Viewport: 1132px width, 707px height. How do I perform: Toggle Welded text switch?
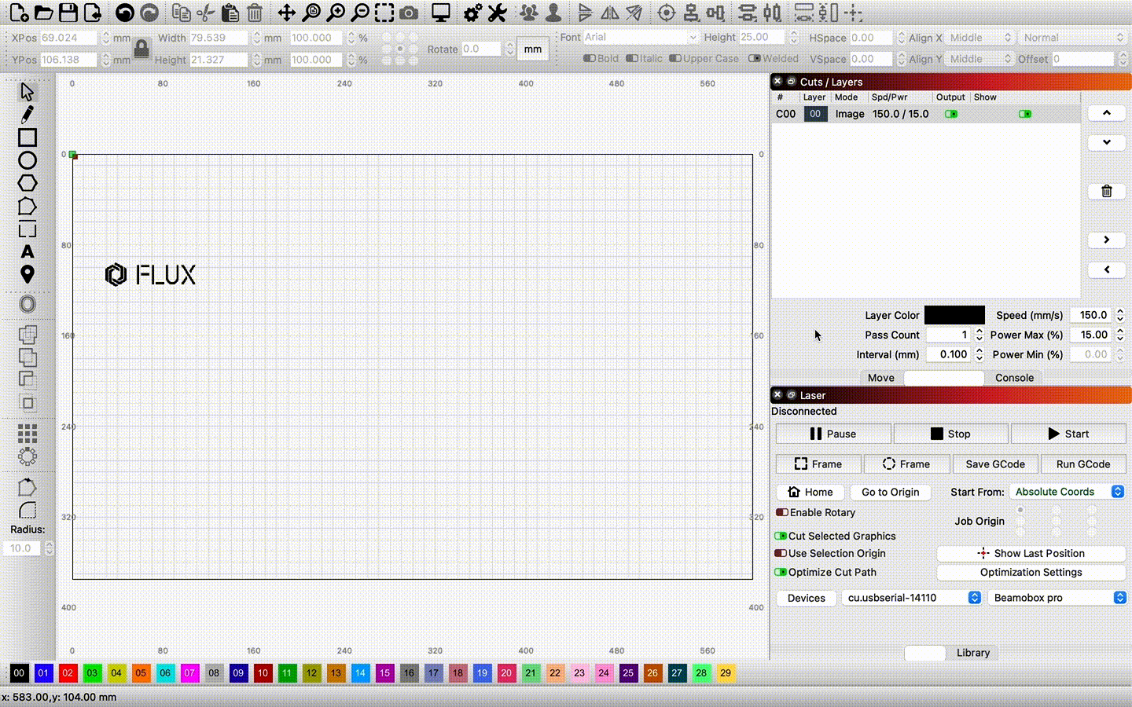[x=755, y=58]
